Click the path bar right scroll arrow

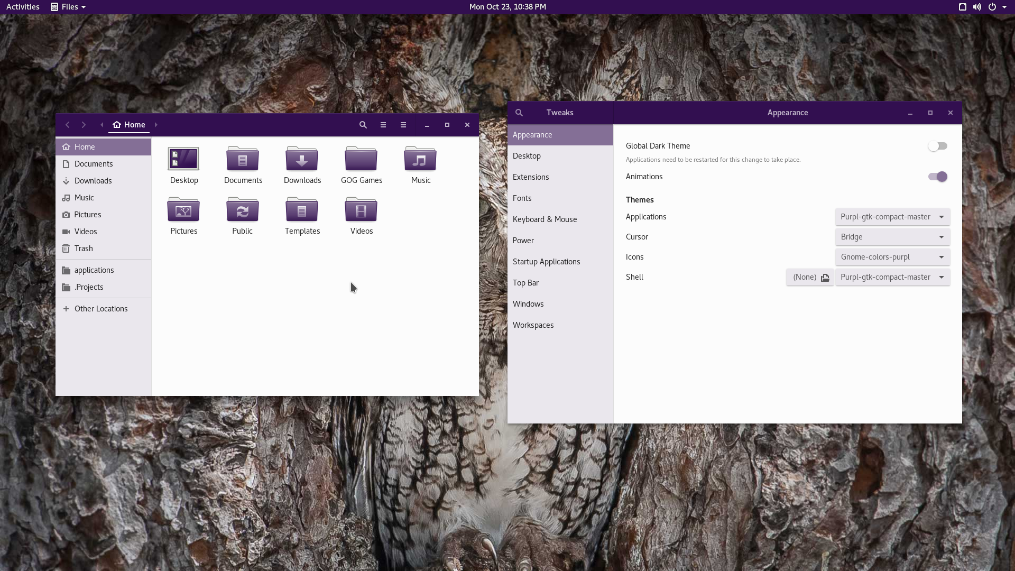click(156, 125)
